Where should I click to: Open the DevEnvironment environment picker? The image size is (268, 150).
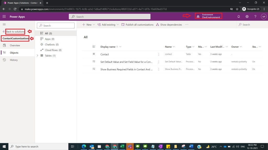tap(209, 16)
